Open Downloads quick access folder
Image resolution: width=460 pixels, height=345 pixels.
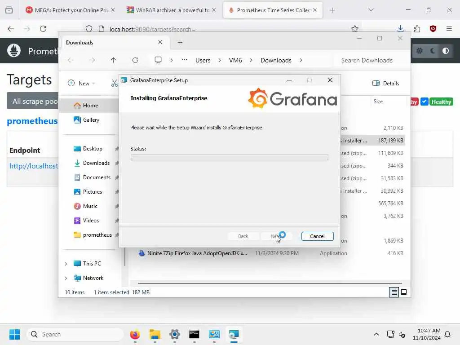click(x=96, y=163)
